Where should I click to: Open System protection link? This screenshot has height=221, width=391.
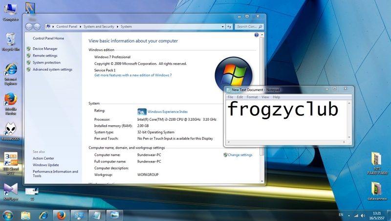click(x=46, y=63)
